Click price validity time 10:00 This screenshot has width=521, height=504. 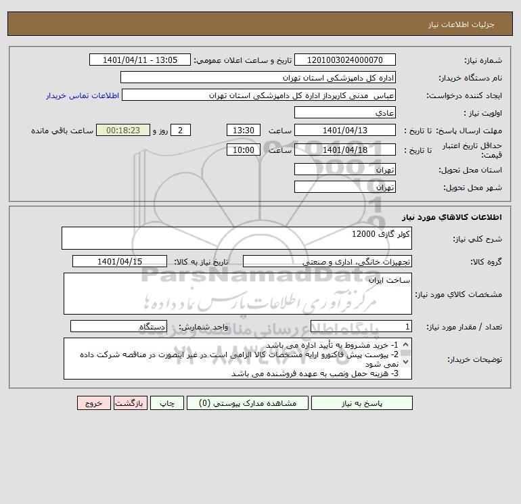(x=244, y=150)
